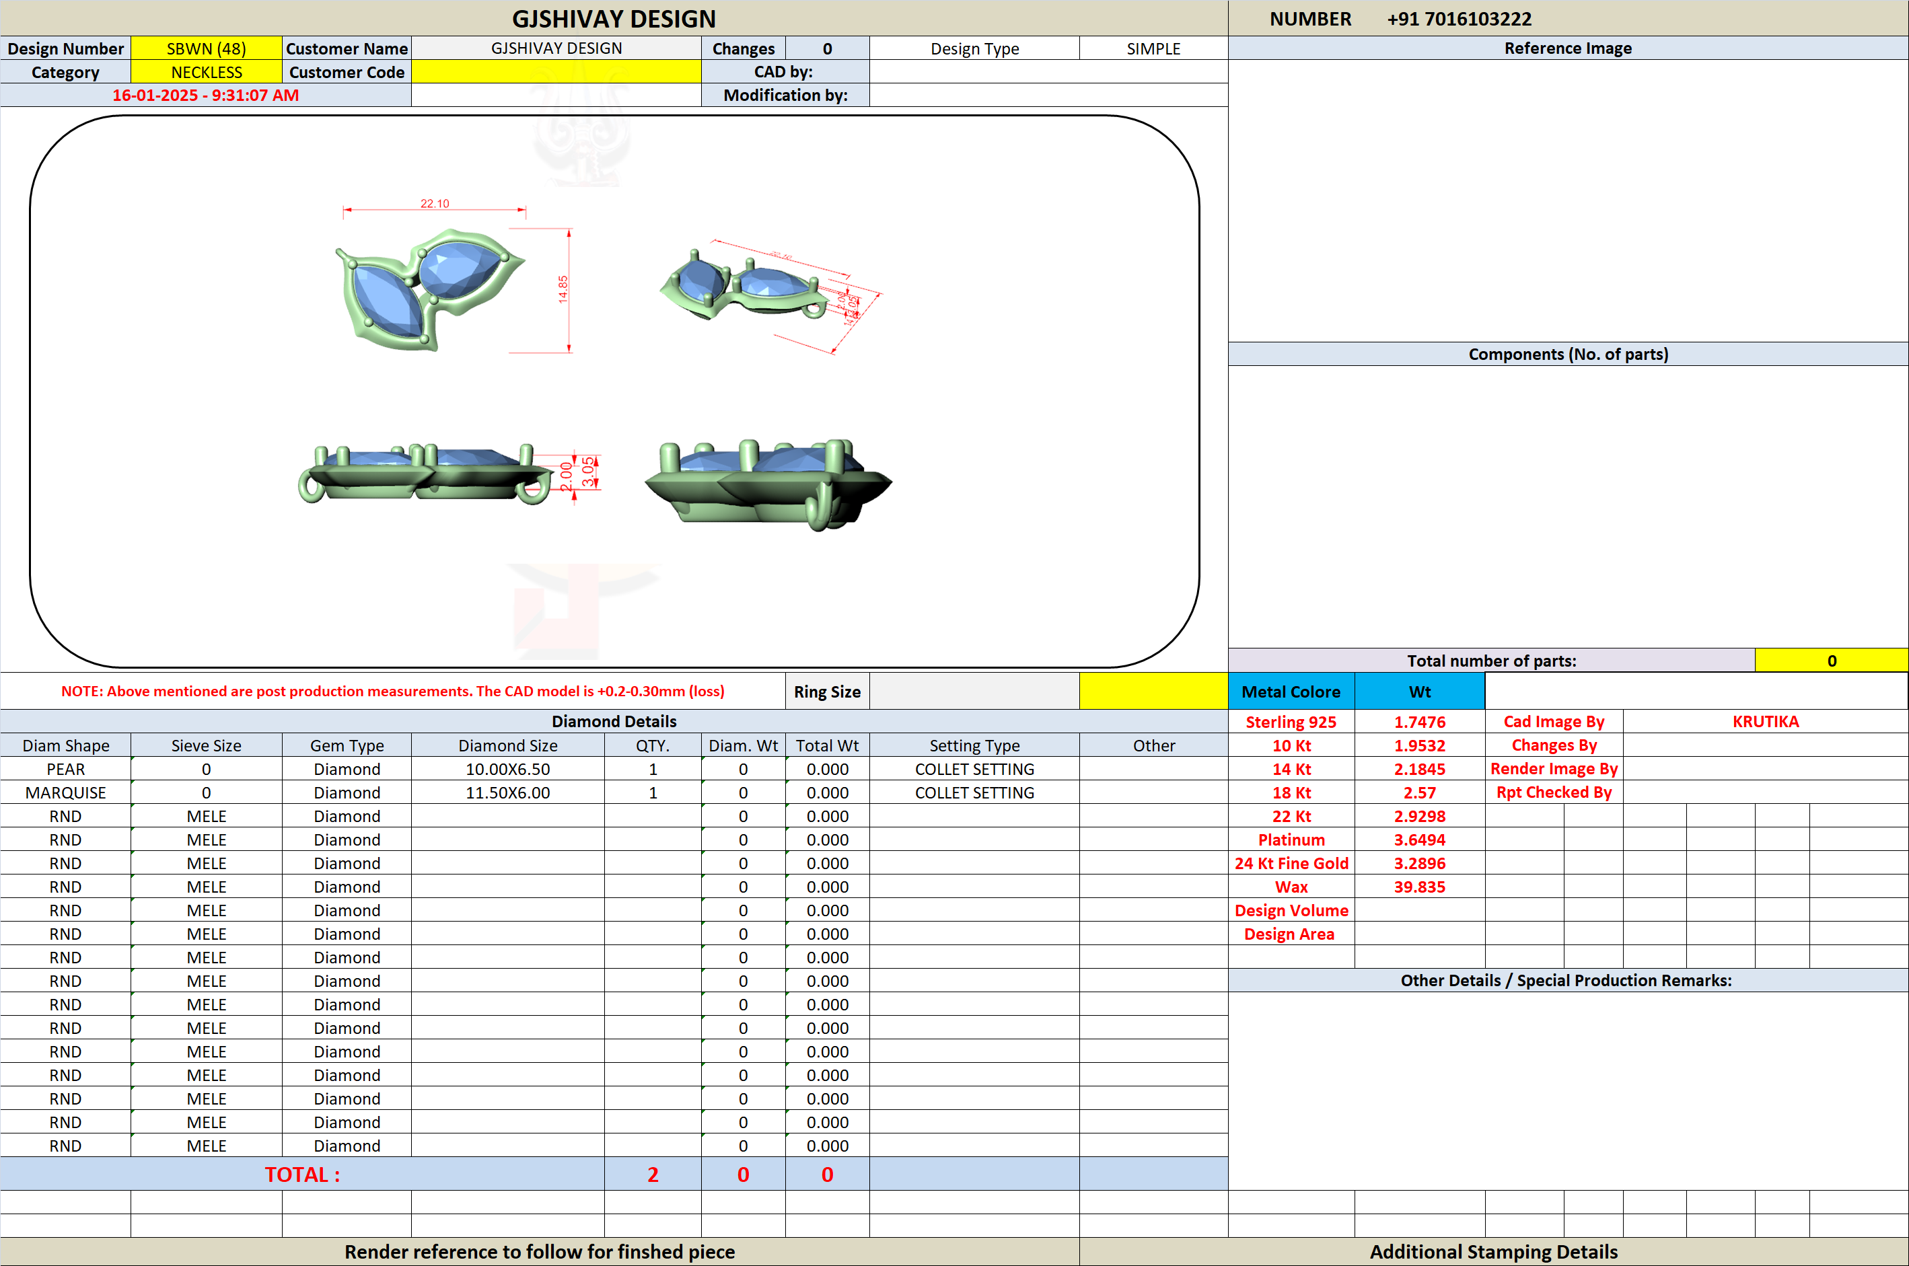
Task: Click the Sterling 925 weight value 1.7476
Action: tap(1419, 722)
